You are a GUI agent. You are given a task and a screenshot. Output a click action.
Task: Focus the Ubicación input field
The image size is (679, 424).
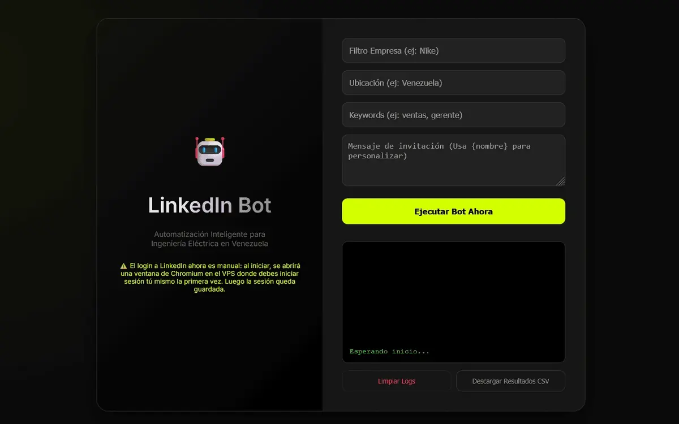pyautogui.click(x=453, y=83)
